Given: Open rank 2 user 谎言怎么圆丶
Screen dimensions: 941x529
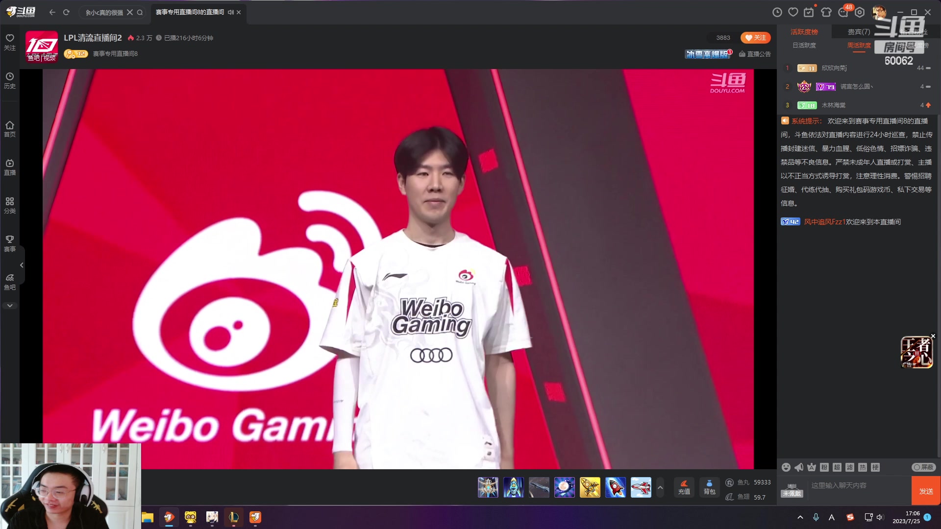Looking at the screenshot, I should point(856,87).
